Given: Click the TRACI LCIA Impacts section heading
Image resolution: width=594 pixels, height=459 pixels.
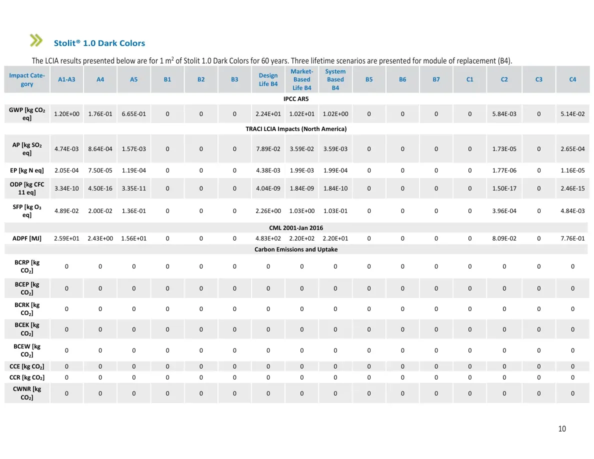Looking at the screenshot, I should (296, 129).
